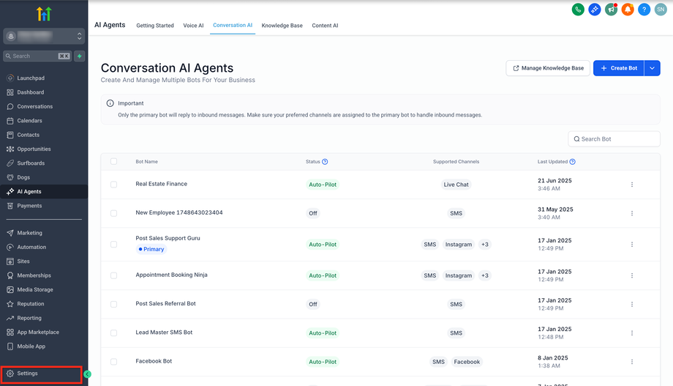
Task: Expand the Create Bot dropdown arrow
Action: (x=653, y=68)
